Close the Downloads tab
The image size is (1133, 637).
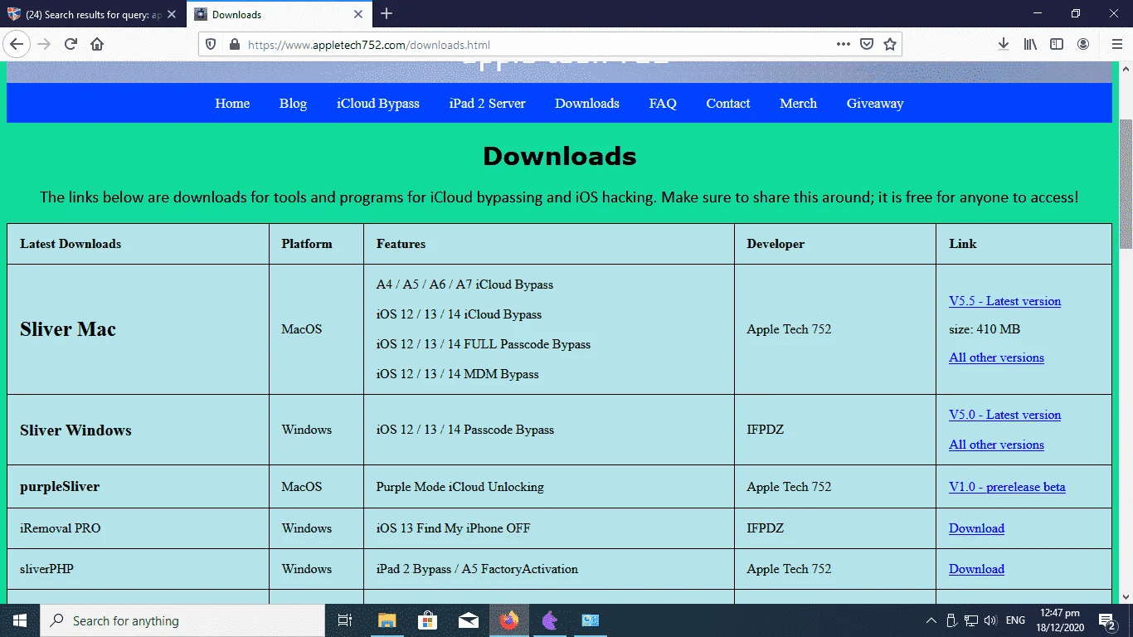(358, 14)
